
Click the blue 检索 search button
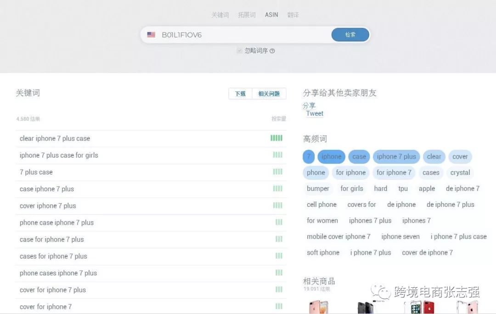tap(350, 34)
